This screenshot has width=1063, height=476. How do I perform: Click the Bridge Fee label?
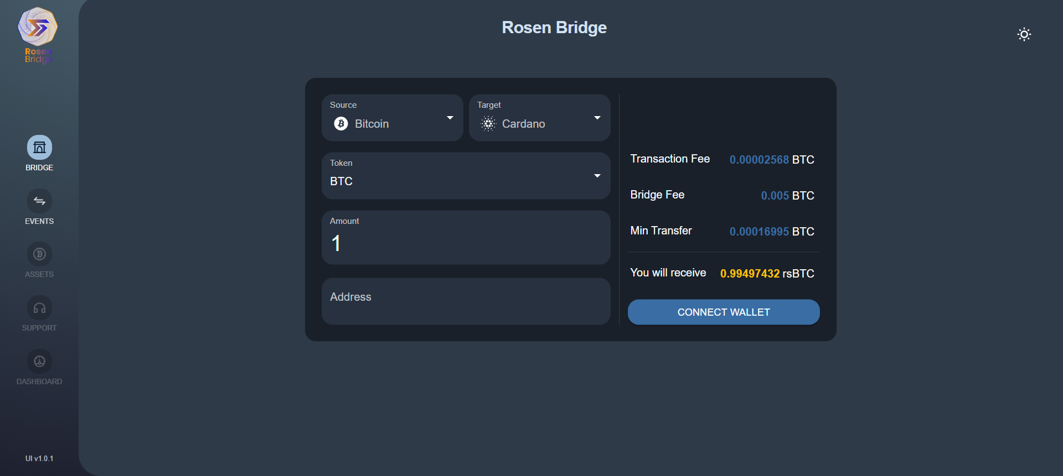pyautogui.click(x=657, y=195)
